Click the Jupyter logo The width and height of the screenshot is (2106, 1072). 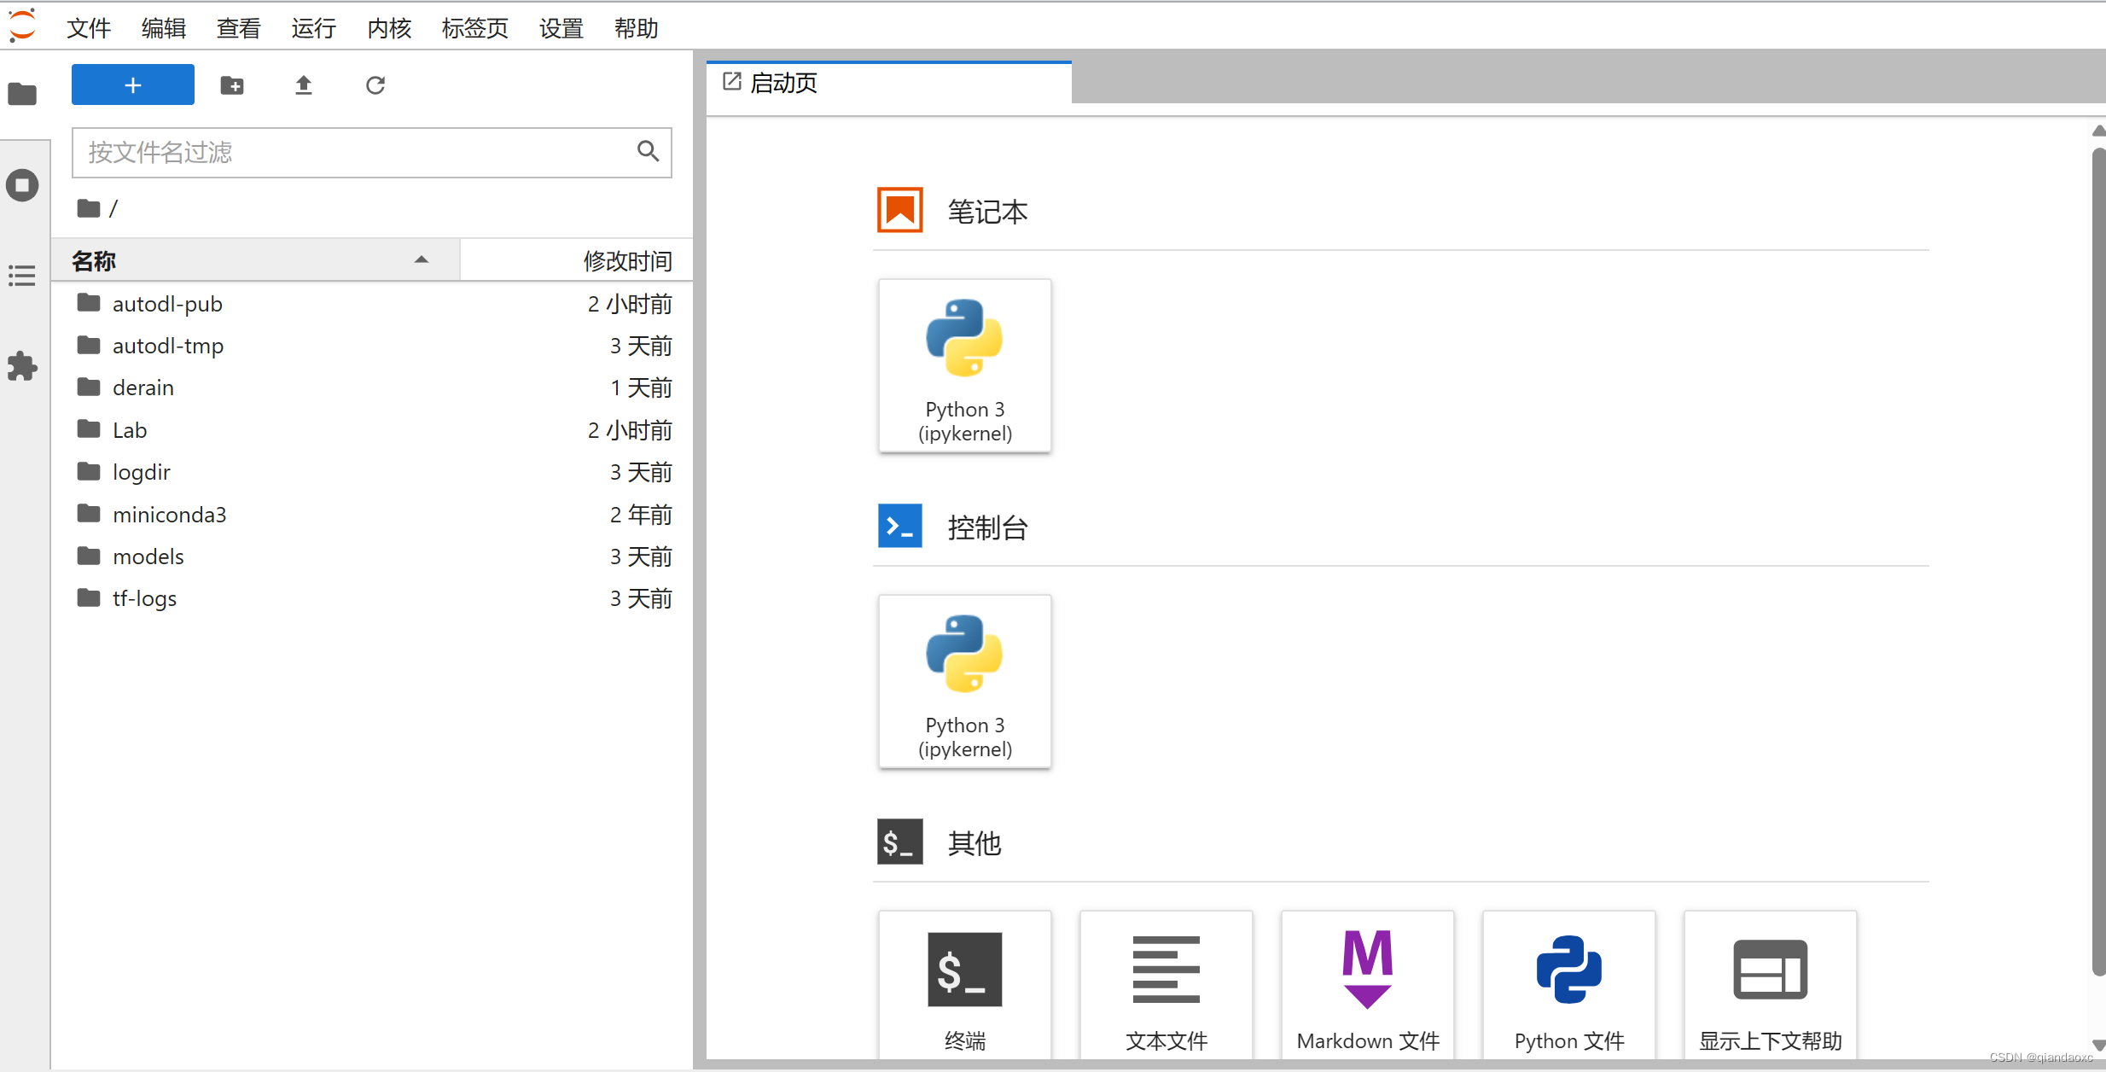[x=23, y=25]
